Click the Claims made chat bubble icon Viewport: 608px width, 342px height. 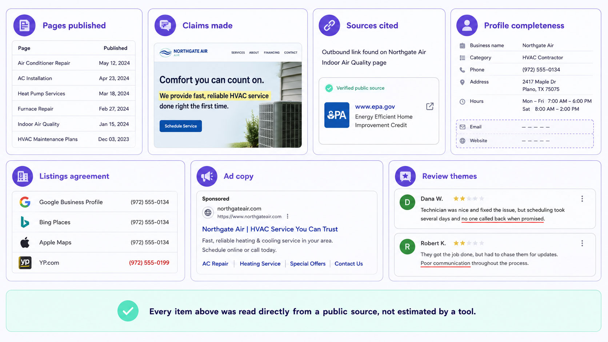[x=165, y=25]
